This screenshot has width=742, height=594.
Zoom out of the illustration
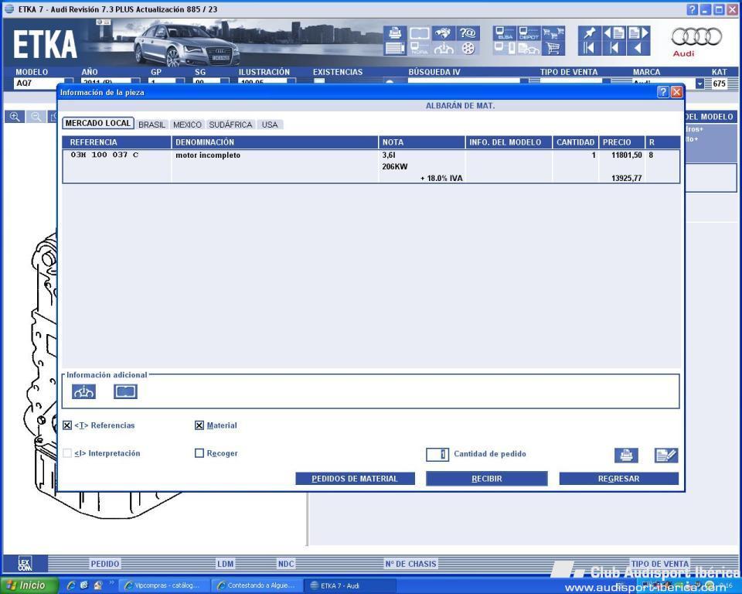click(x=36, y=117)
